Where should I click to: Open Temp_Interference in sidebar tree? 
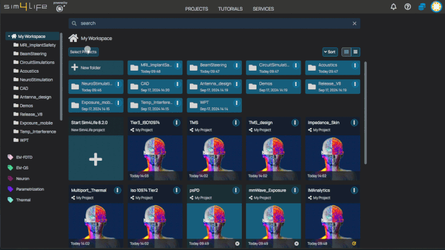35,131
